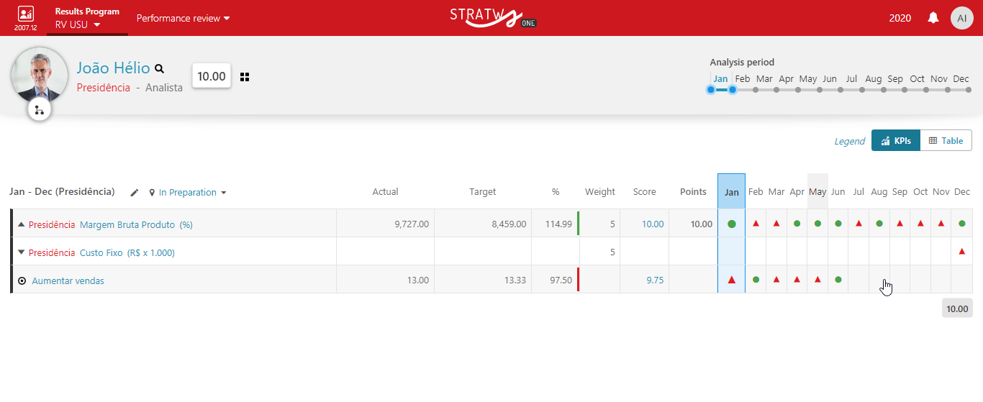Click the Margem Bruta Dec green dot
983x402 pixels.
(x=962, y=224)
